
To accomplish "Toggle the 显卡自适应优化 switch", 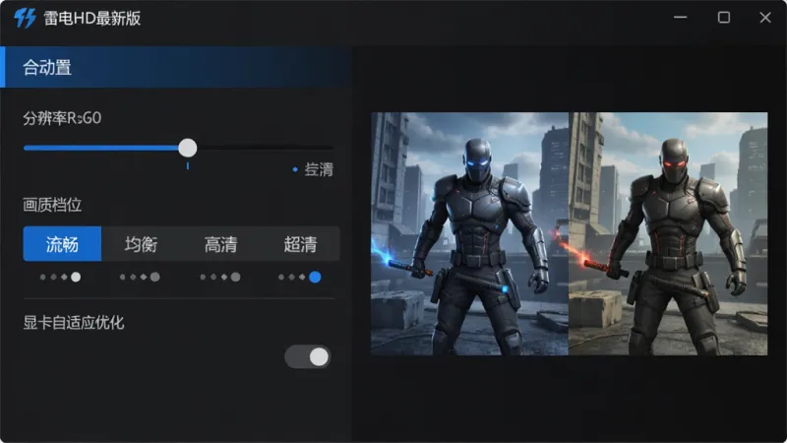I will click(308, 357).
